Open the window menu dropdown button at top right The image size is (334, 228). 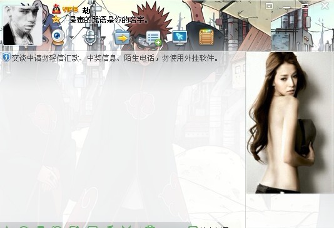pyautogui.click(x=270, y=6)
